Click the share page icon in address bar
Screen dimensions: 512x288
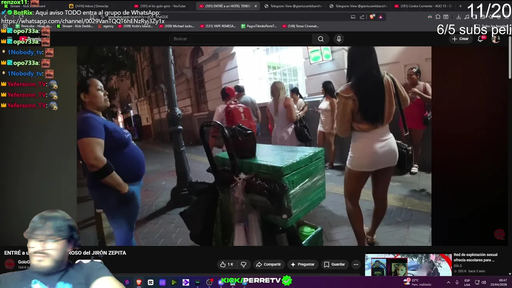point(362,17)
